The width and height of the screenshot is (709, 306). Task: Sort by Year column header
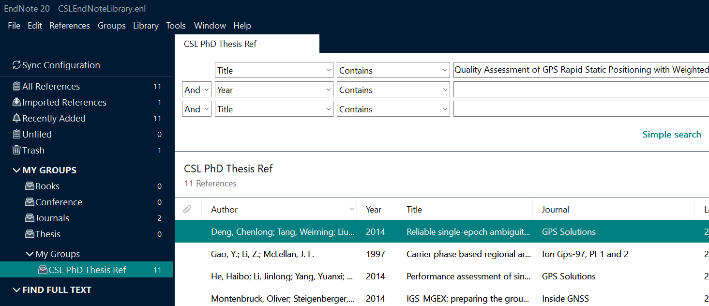374,209
